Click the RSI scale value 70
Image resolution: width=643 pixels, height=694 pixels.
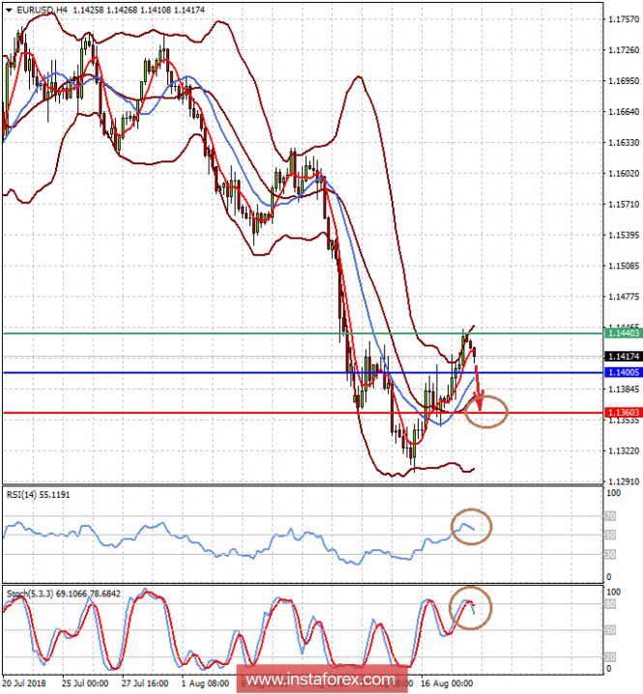[x=610, y=516]
